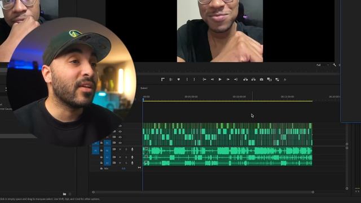Open Program monitor wrench settings

click(334, 65)
